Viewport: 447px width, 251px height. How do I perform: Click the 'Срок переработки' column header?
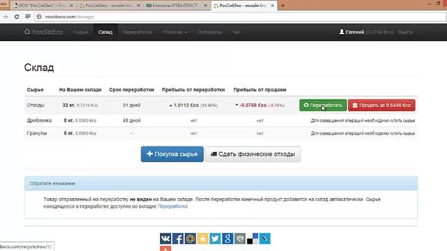tap(131, 90)
